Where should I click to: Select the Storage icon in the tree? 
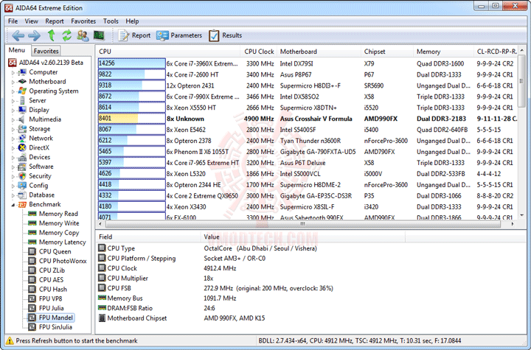click(22, 129)
